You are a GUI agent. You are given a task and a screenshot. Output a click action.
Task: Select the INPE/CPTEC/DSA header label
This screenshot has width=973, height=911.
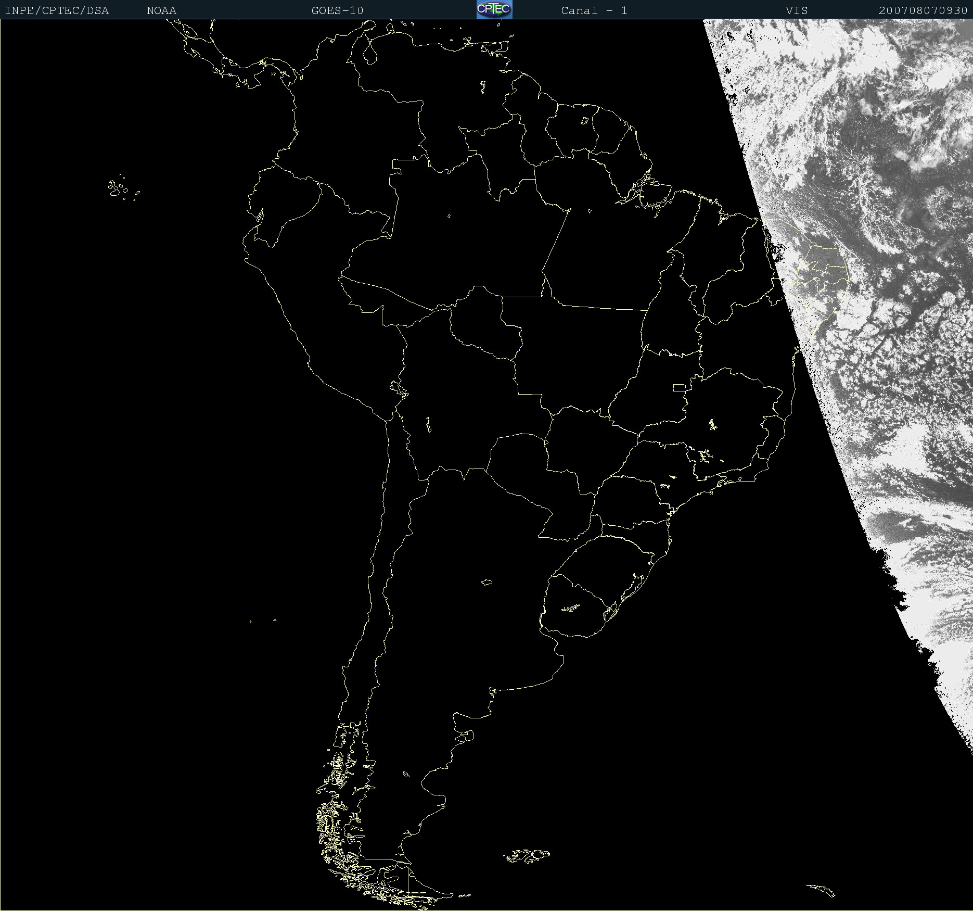pyautogui.click(x=57, y=10)
